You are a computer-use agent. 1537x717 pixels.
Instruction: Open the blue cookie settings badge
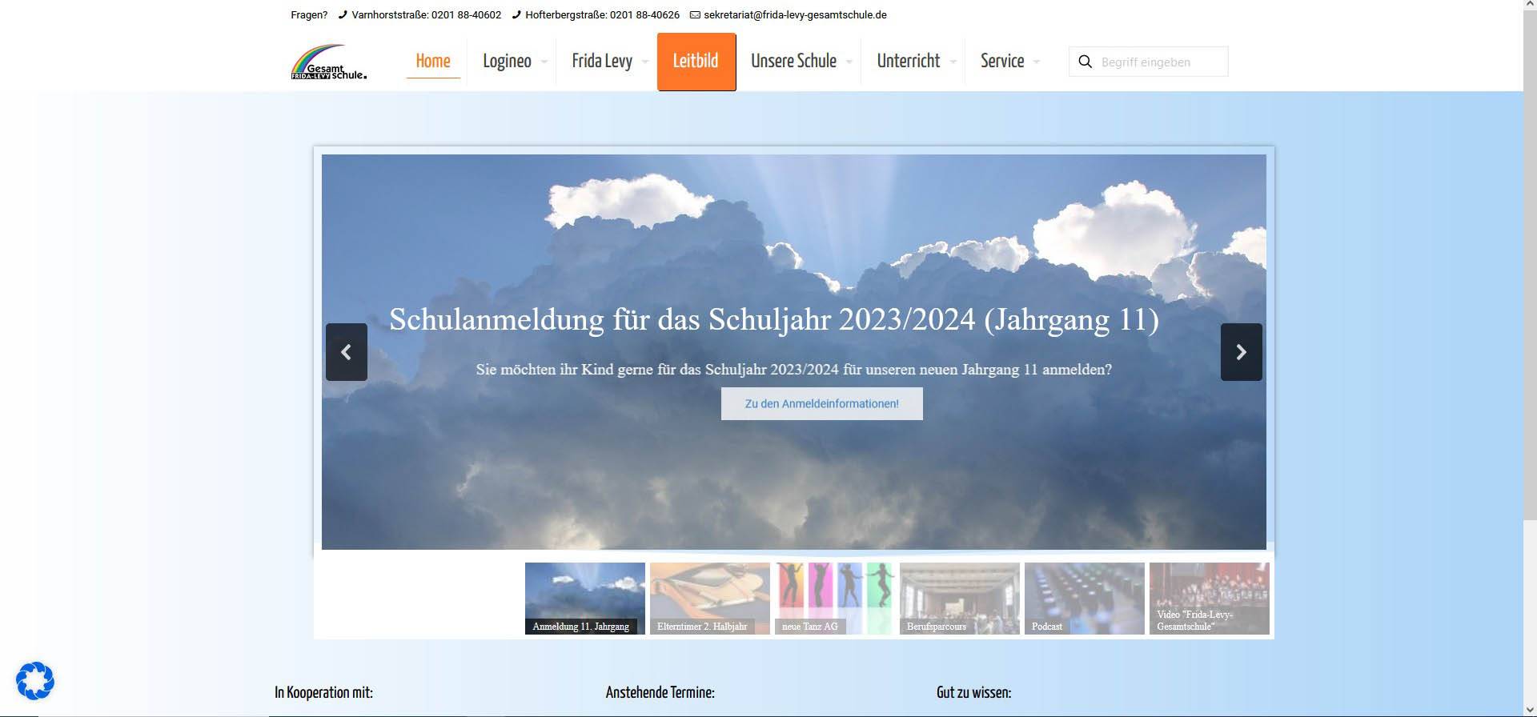[x=35, y=681]
